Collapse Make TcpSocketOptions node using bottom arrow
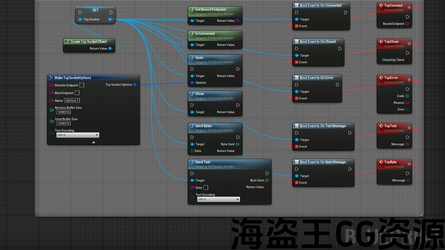 pos(93,142)
